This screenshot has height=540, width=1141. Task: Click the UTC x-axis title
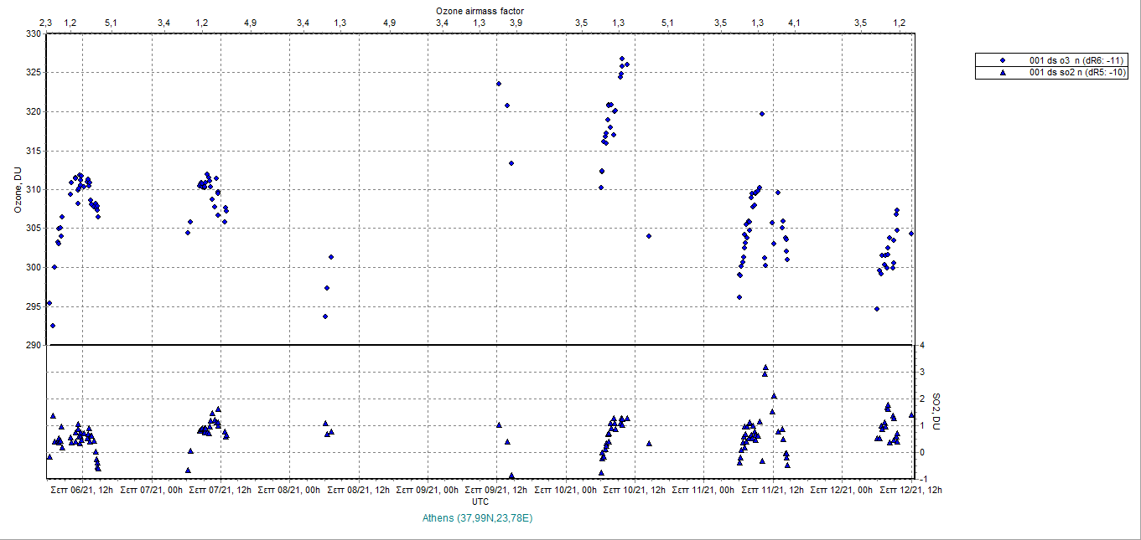[480, 501]
